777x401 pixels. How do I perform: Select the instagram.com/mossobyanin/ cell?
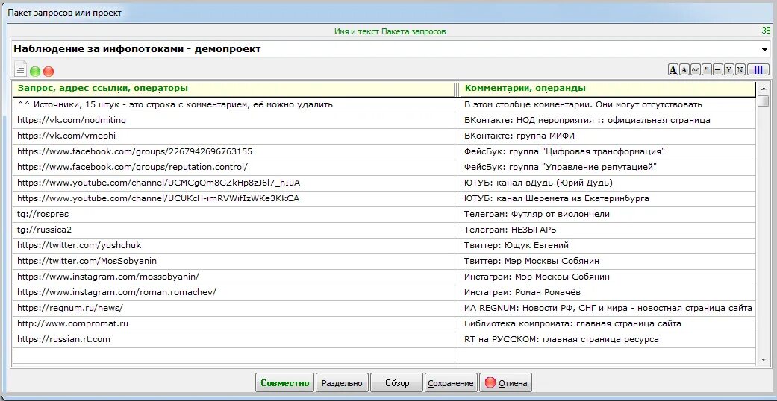tap(234, 277)
